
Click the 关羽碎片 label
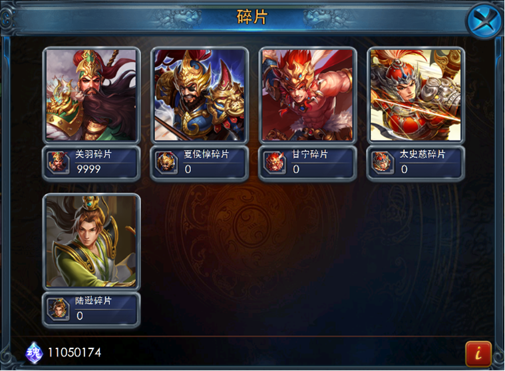tap(93, 154)
